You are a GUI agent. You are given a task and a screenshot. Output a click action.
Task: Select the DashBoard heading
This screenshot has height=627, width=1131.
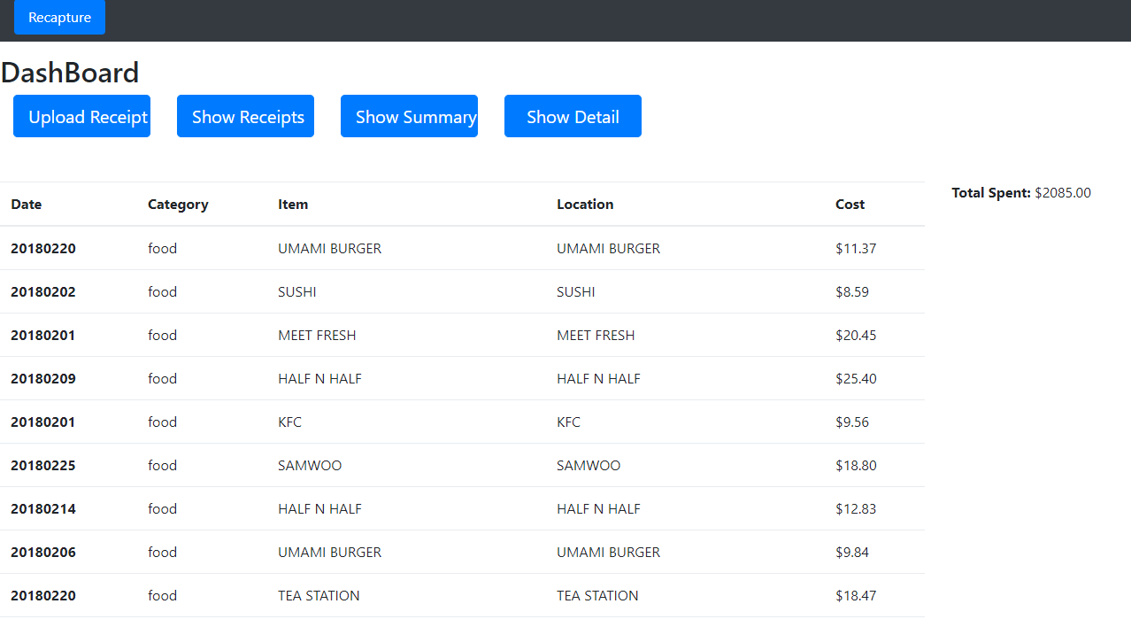[70, 73]
